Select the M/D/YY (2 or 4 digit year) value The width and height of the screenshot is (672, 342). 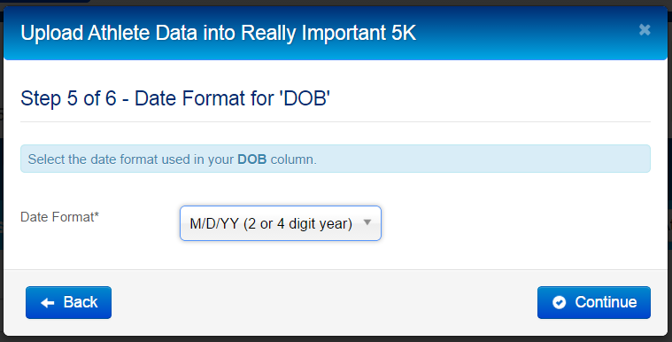click(x=271, y=223)
